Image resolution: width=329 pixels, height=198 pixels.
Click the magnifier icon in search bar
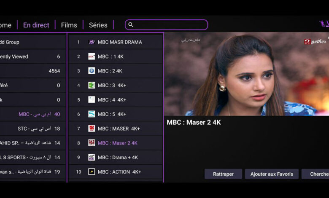click(131, 25)
